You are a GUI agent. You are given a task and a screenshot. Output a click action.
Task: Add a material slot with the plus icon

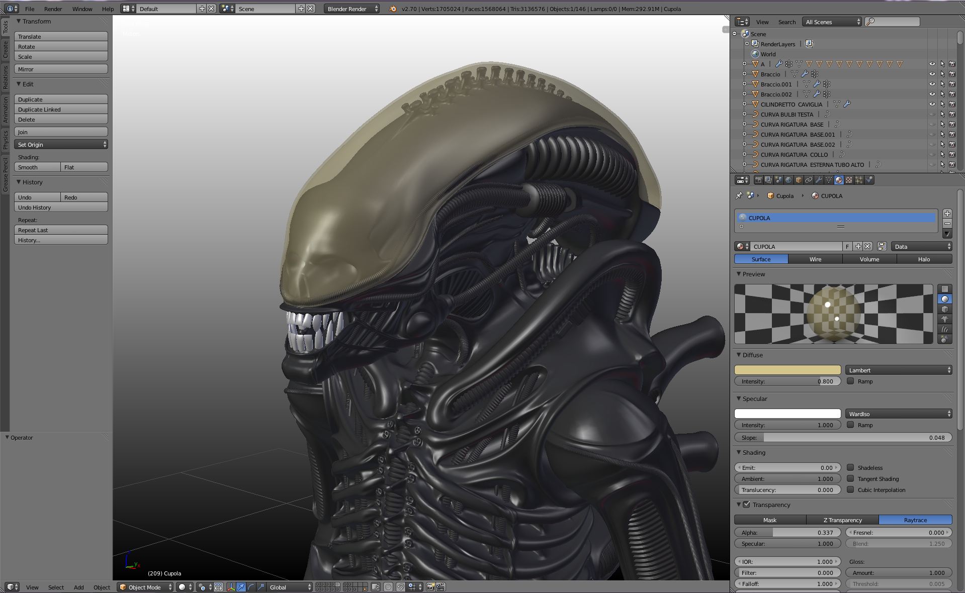pos(947,214)
